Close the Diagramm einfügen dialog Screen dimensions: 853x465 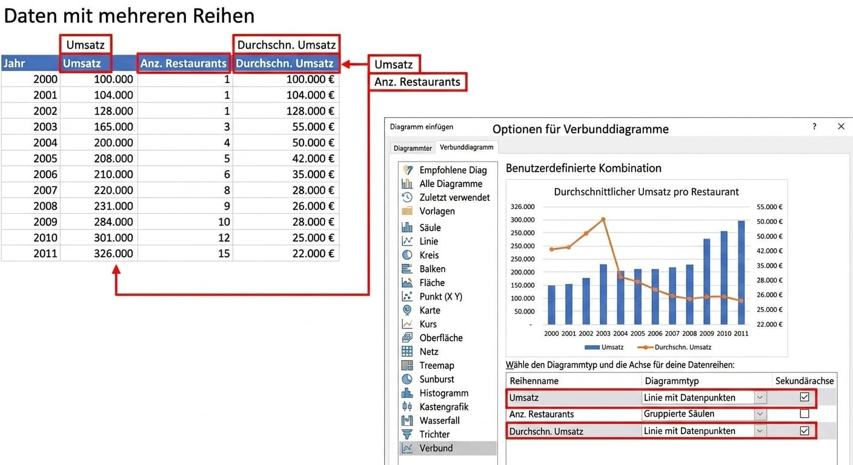point(841,127)
